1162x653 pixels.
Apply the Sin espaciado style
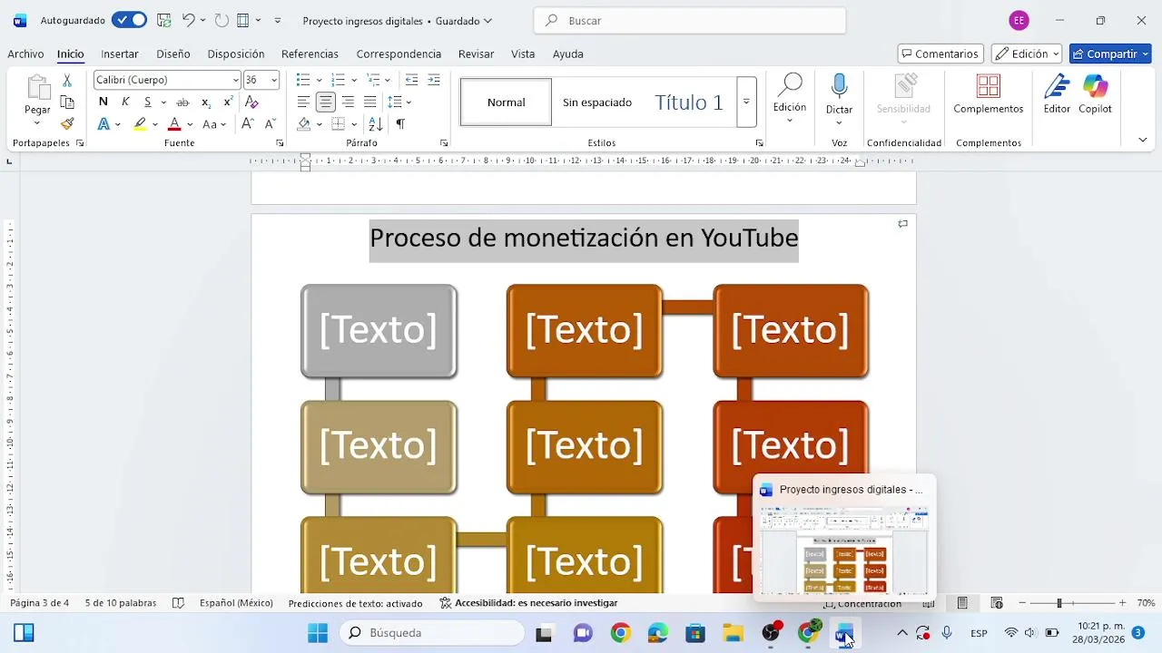(x=597, y=102)
